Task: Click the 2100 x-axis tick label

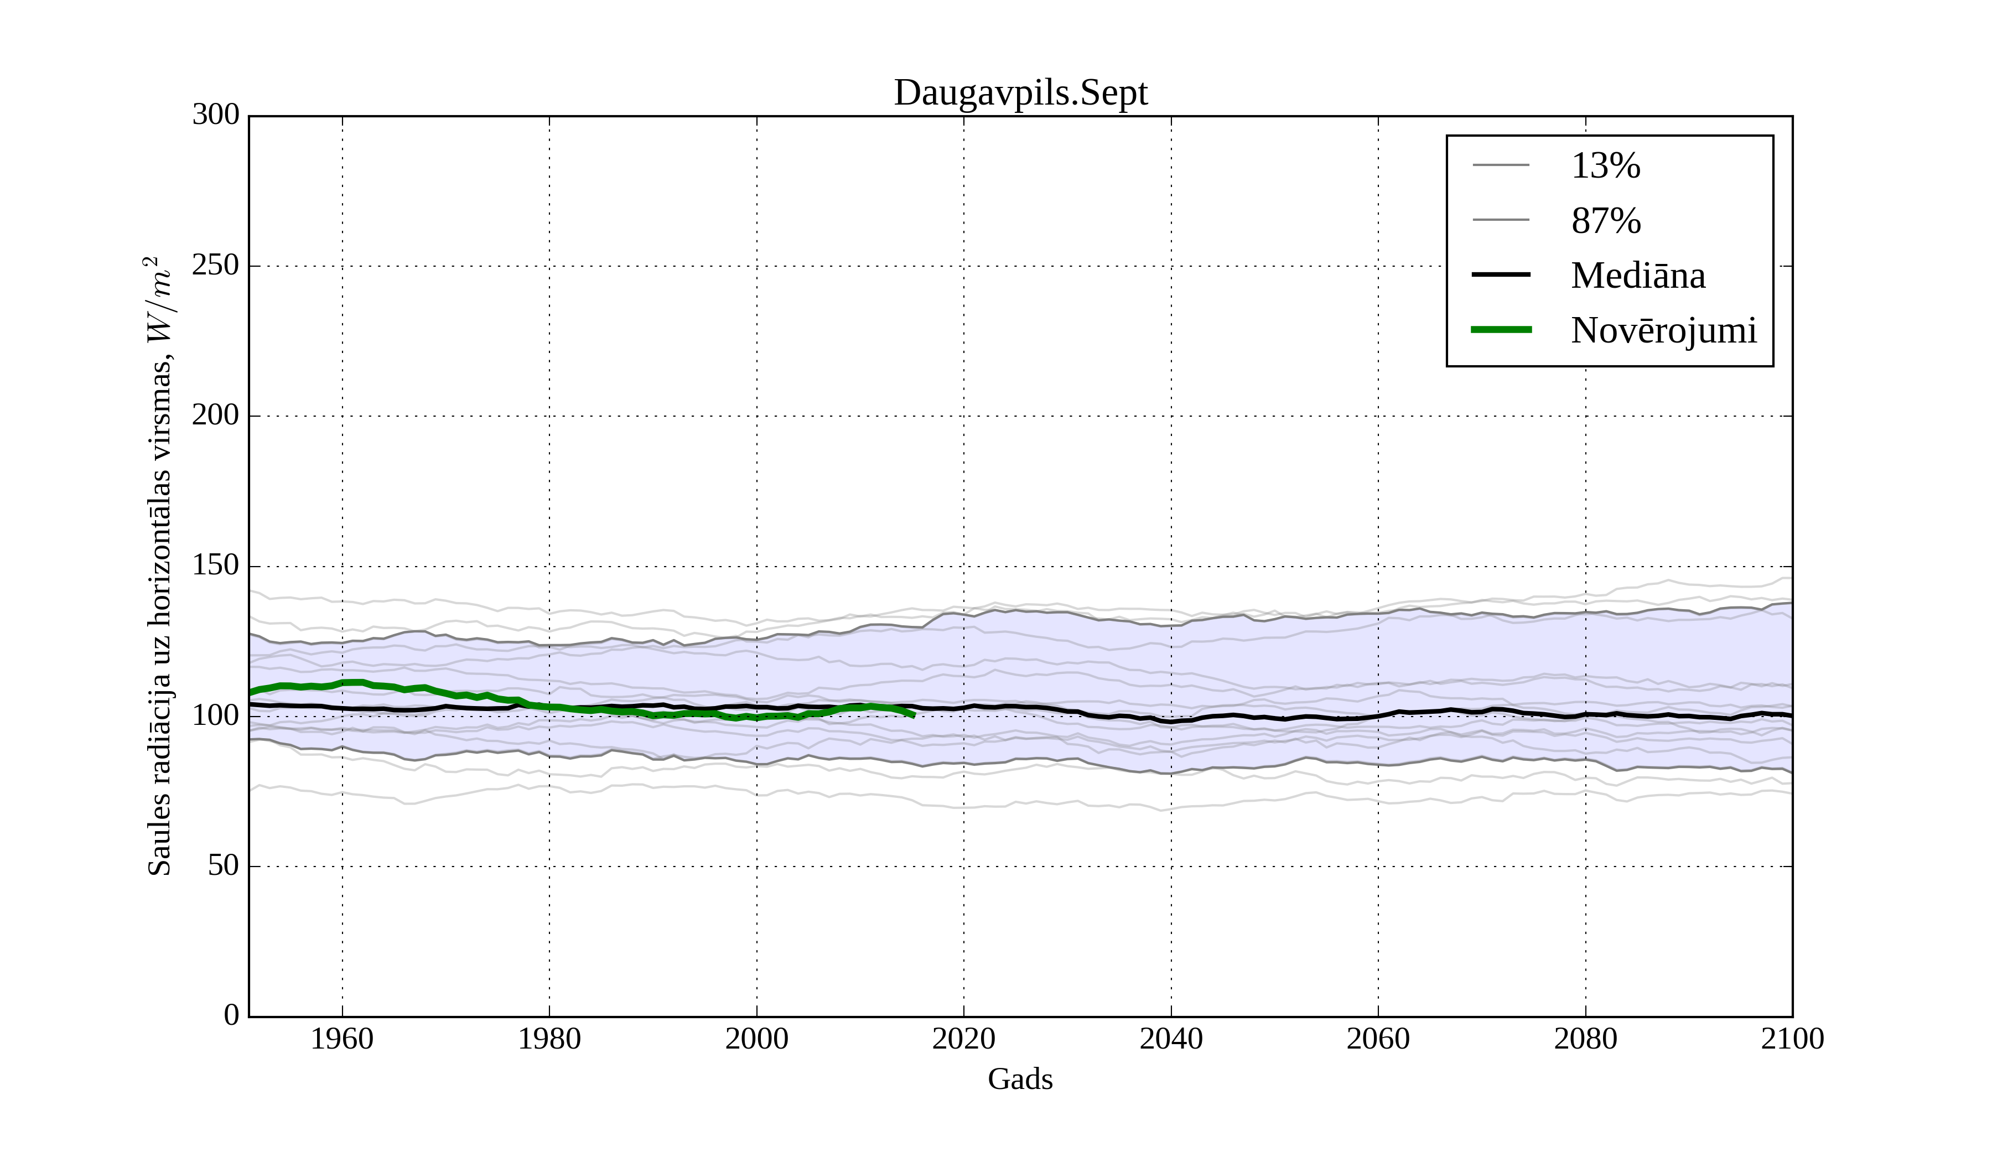Action: point(1792,1039)
